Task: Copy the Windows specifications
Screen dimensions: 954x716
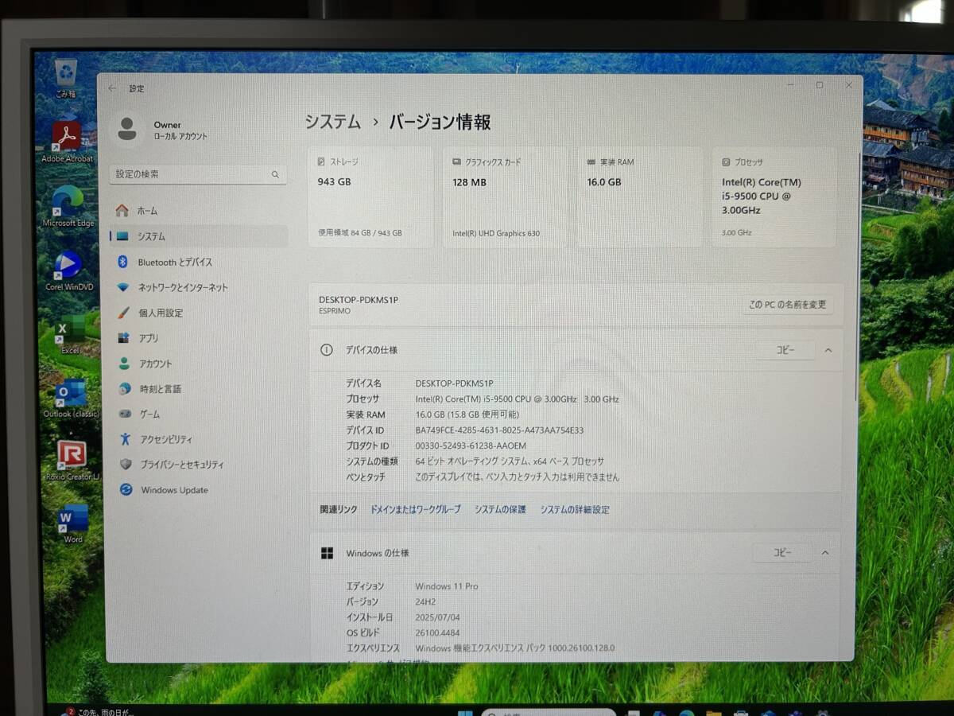Action: pos(782,553)
